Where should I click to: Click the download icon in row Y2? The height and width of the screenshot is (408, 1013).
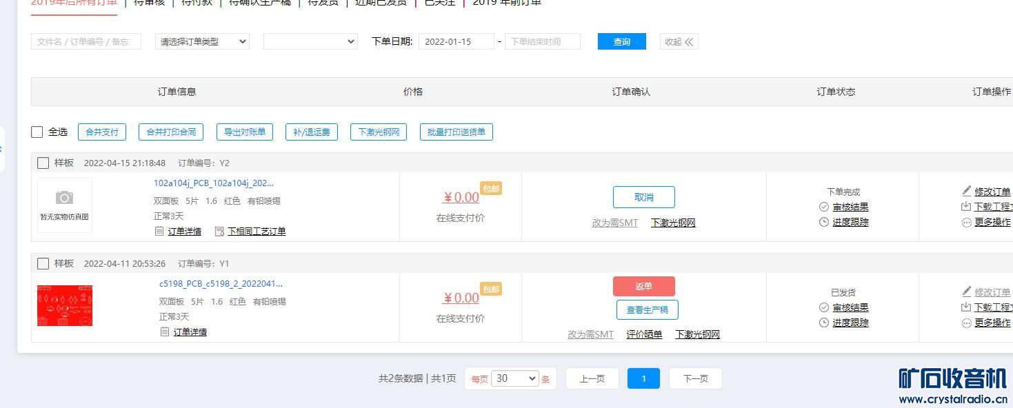point(966,207)
